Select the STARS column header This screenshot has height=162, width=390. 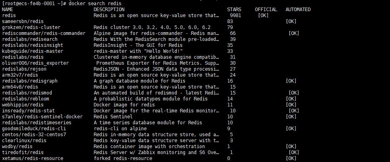coord(234,10)
